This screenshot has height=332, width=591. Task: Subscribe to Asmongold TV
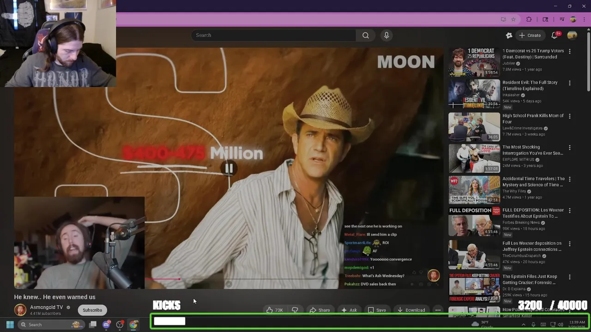pos(92,310)
